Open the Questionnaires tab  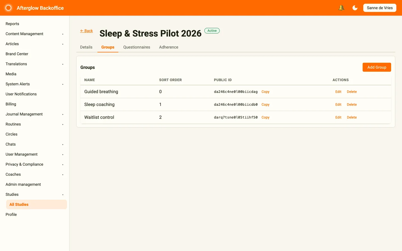(137, 47)
